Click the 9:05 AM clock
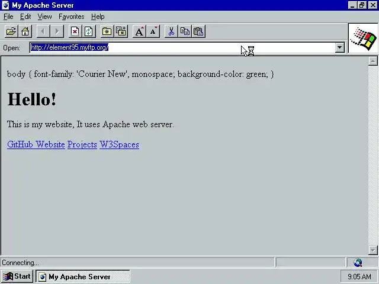 [x=359, y=276]
